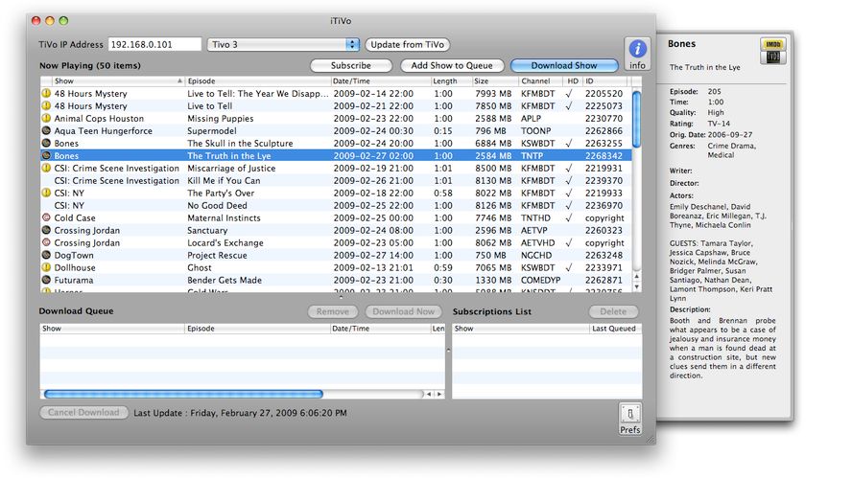Click status icon for Dollhouse

coord(46,267)
